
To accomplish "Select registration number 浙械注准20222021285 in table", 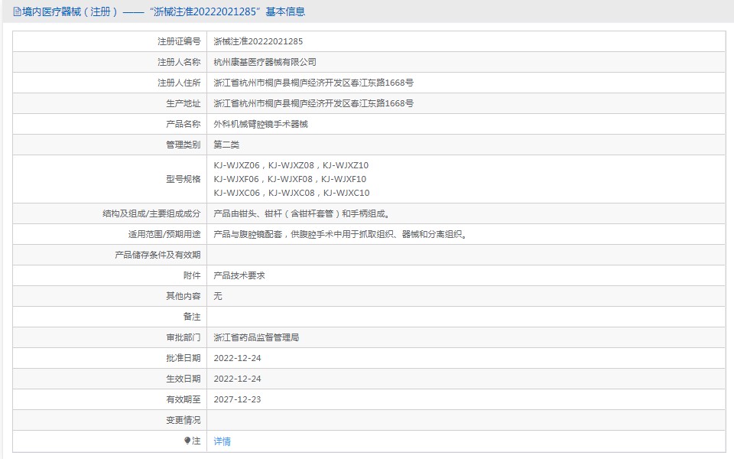I will pyautogui.click(x=258, y=41).
